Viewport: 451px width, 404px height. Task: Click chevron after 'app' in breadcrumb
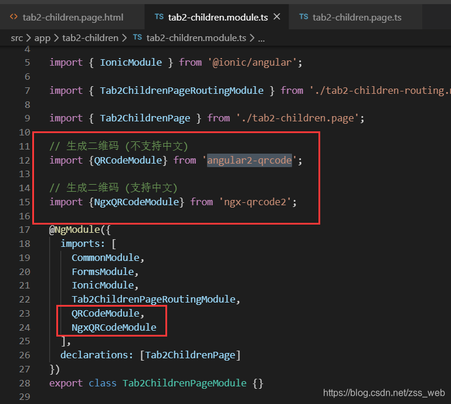56,38
